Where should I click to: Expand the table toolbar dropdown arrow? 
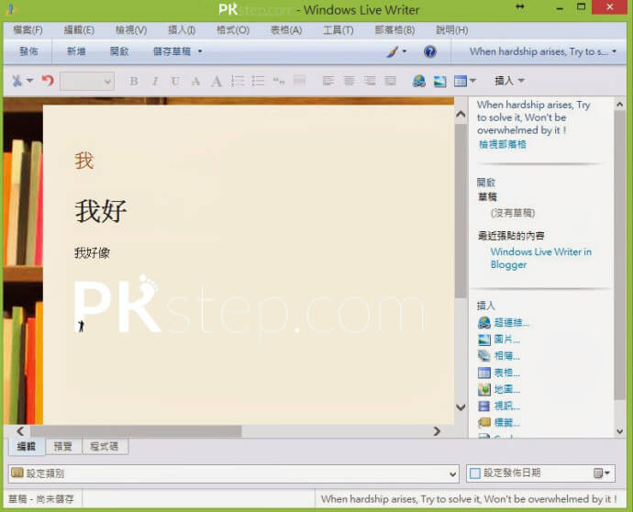pos(472,81)
